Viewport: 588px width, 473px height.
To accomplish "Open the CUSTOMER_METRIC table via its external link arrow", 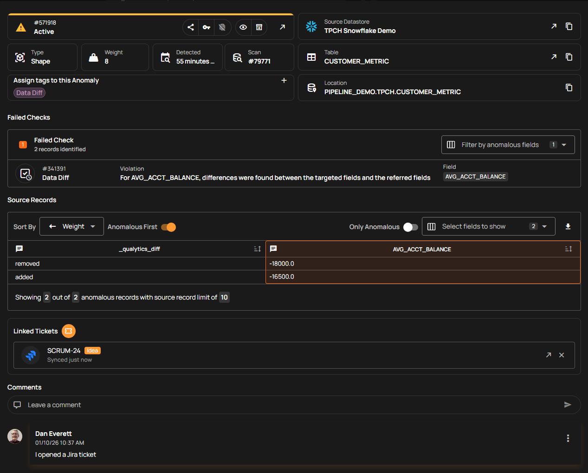I will [554, 57].
